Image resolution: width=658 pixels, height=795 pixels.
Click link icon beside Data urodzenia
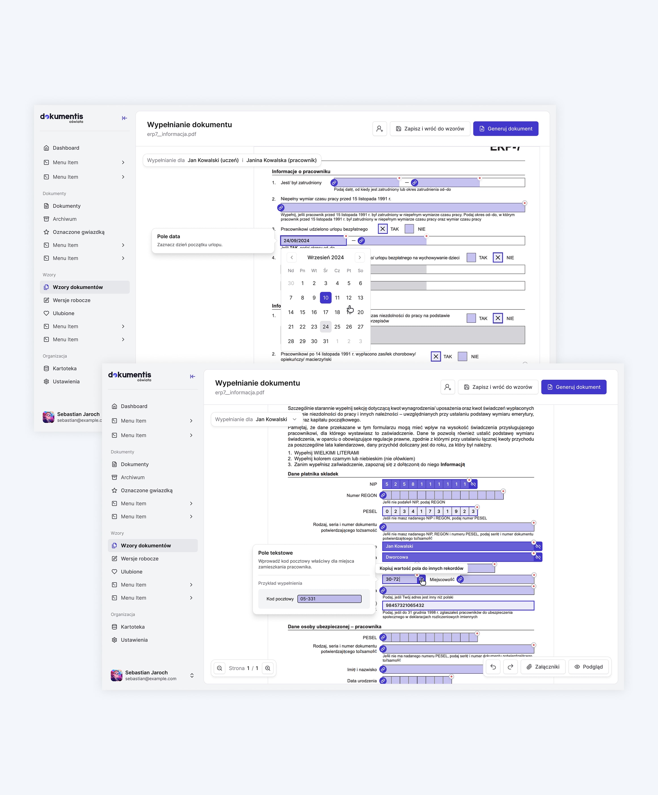coord(383,681)
